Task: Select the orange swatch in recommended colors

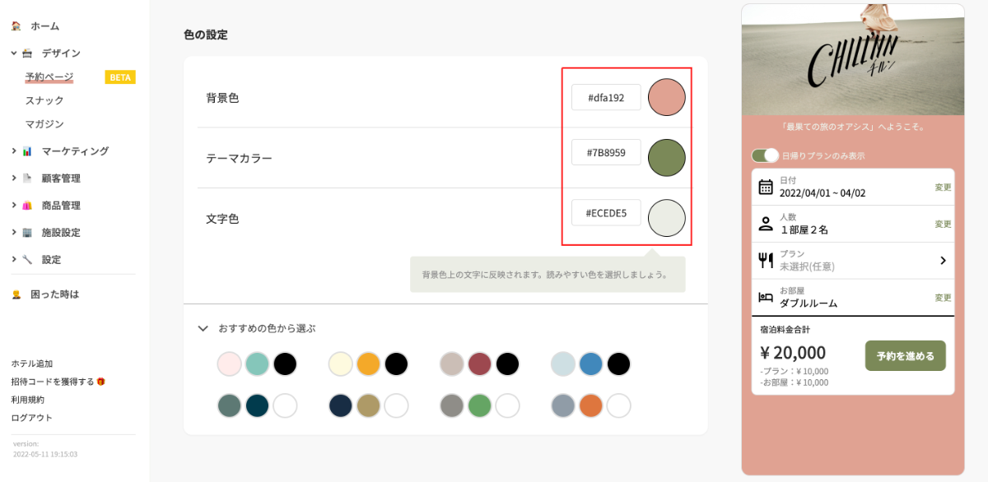Action: click(x=590, y=406)
